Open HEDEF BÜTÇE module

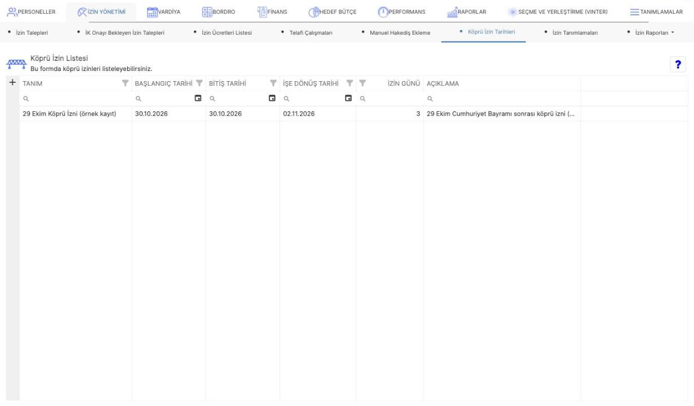332,12
